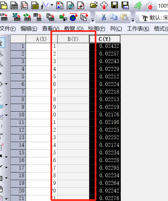Expand dropdown beside the mask points tool
Screen dimensions: 168x201
pyautogui.click(x=6, y=115)
